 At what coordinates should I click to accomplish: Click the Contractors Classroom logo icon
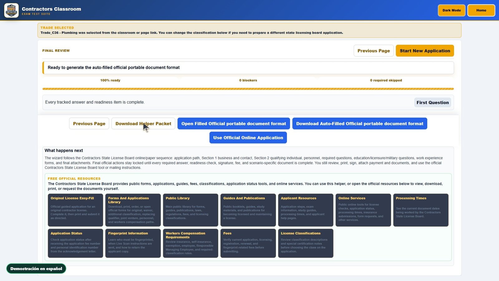[11, 10]
